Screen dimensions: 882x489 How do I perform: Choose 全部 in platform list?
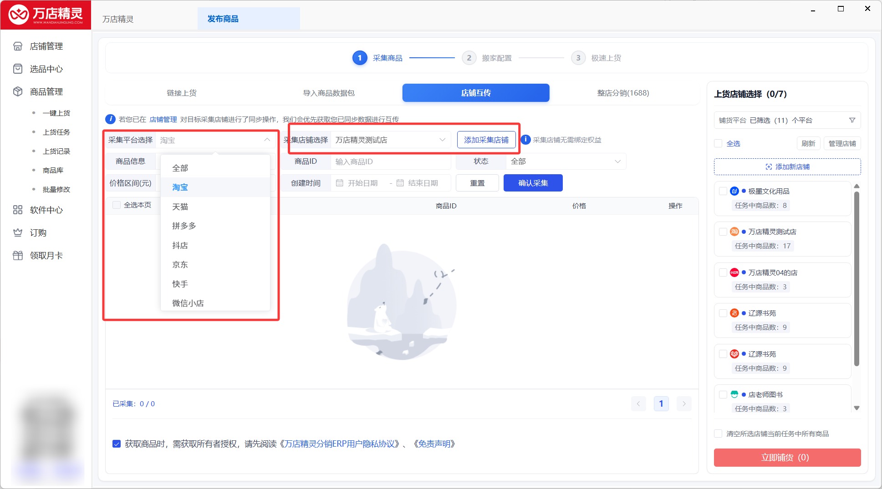click(x=215, y=168)
